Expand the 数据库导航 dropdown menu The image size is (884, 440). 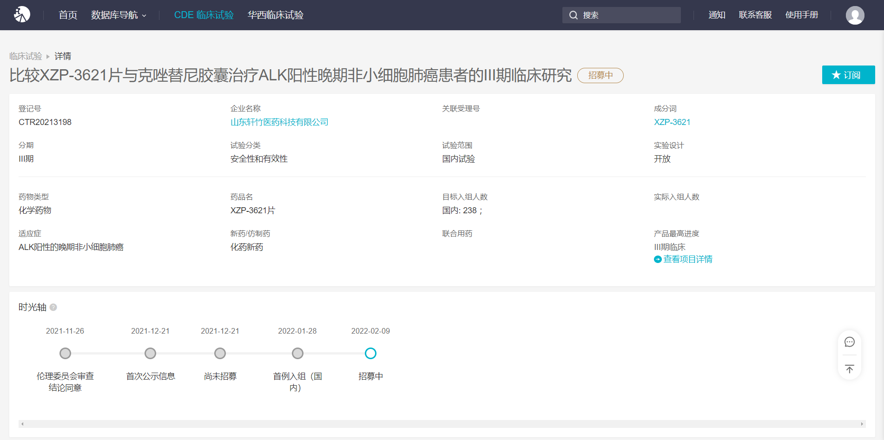pos(119,15)
